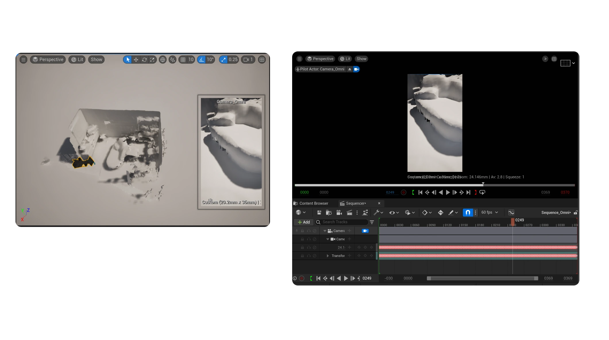
Task: Expand hidden viewport toolbar chevrons
Action: coord(545,59)
